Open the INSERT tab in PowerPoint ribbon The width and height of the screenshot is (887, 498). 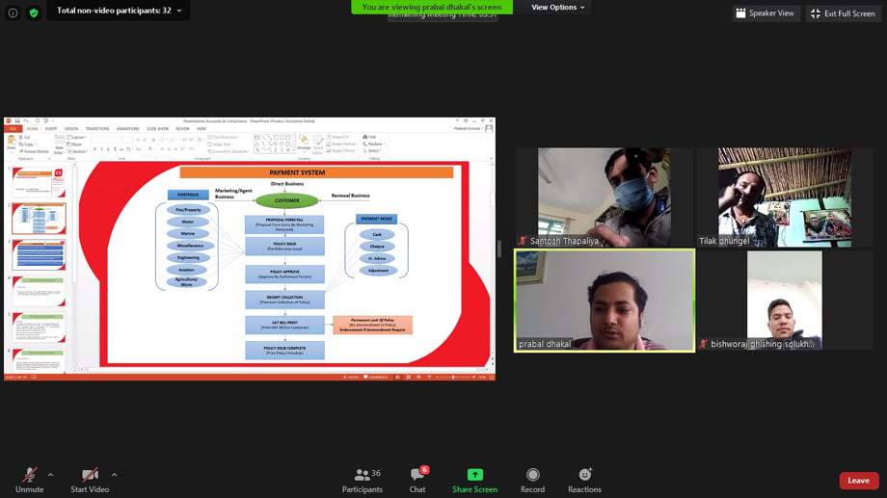click(x=51, y=128)
